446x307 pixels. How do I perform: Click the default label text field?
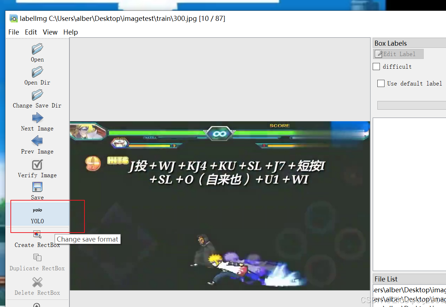[411, 105]
